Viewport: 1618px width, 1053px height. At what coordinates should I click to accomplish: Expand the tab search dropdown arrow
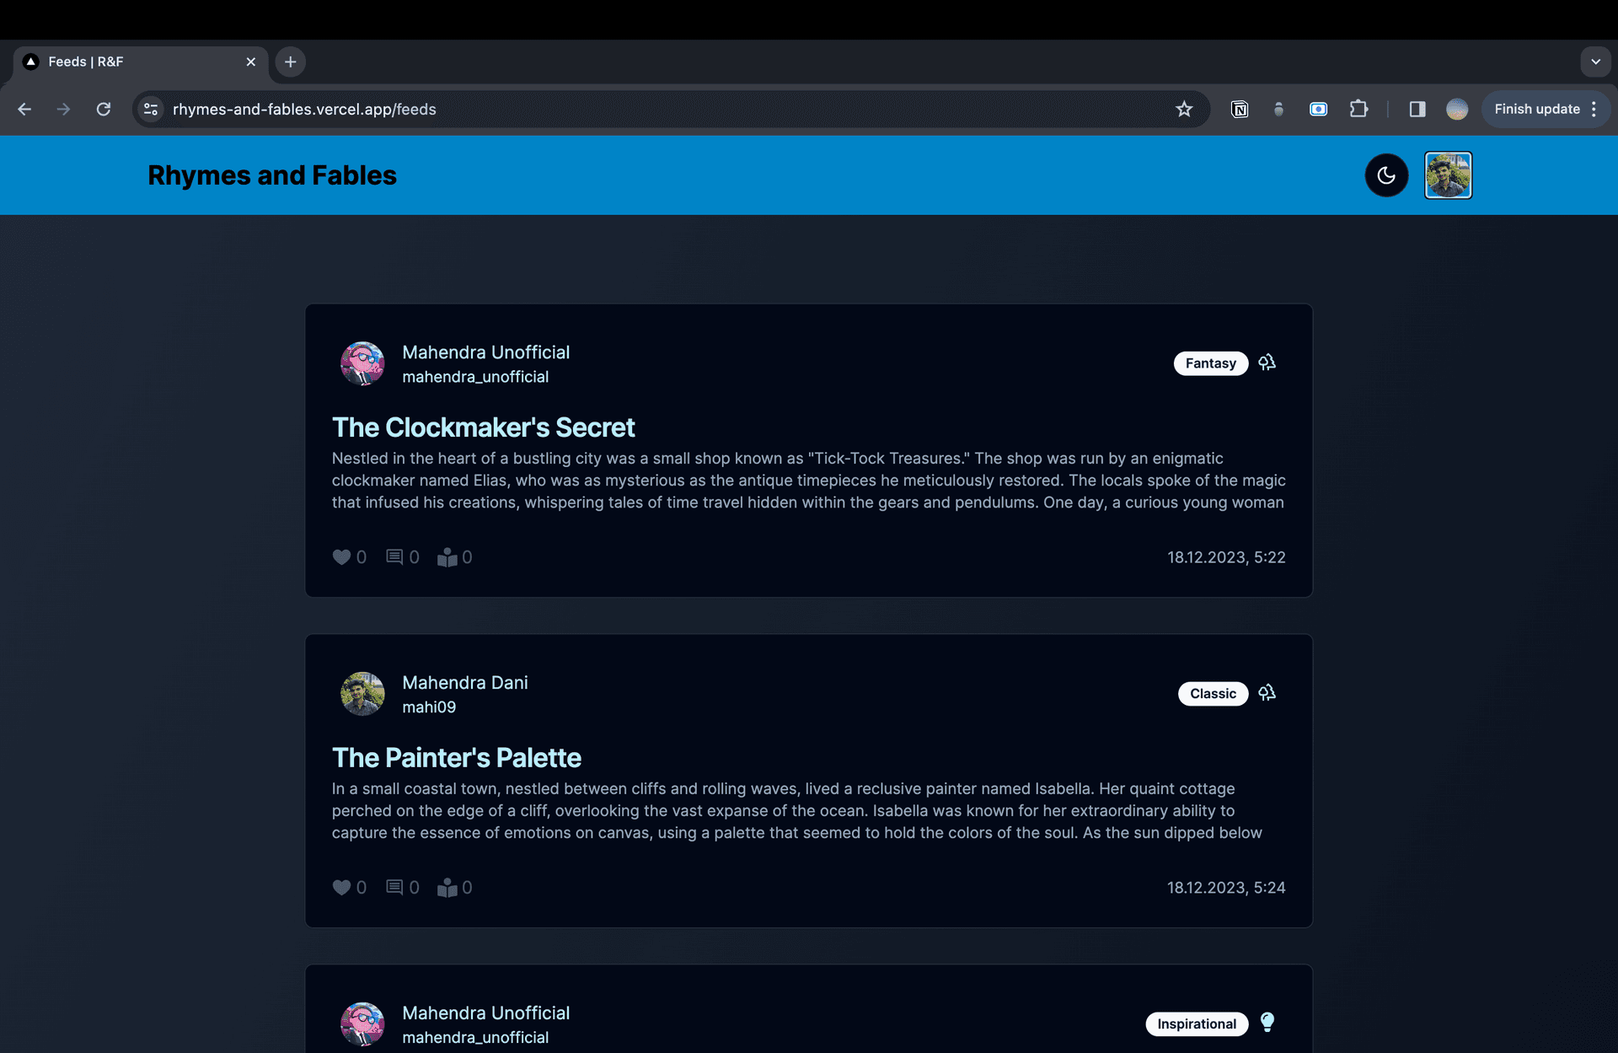click(x=1595, y=62)
